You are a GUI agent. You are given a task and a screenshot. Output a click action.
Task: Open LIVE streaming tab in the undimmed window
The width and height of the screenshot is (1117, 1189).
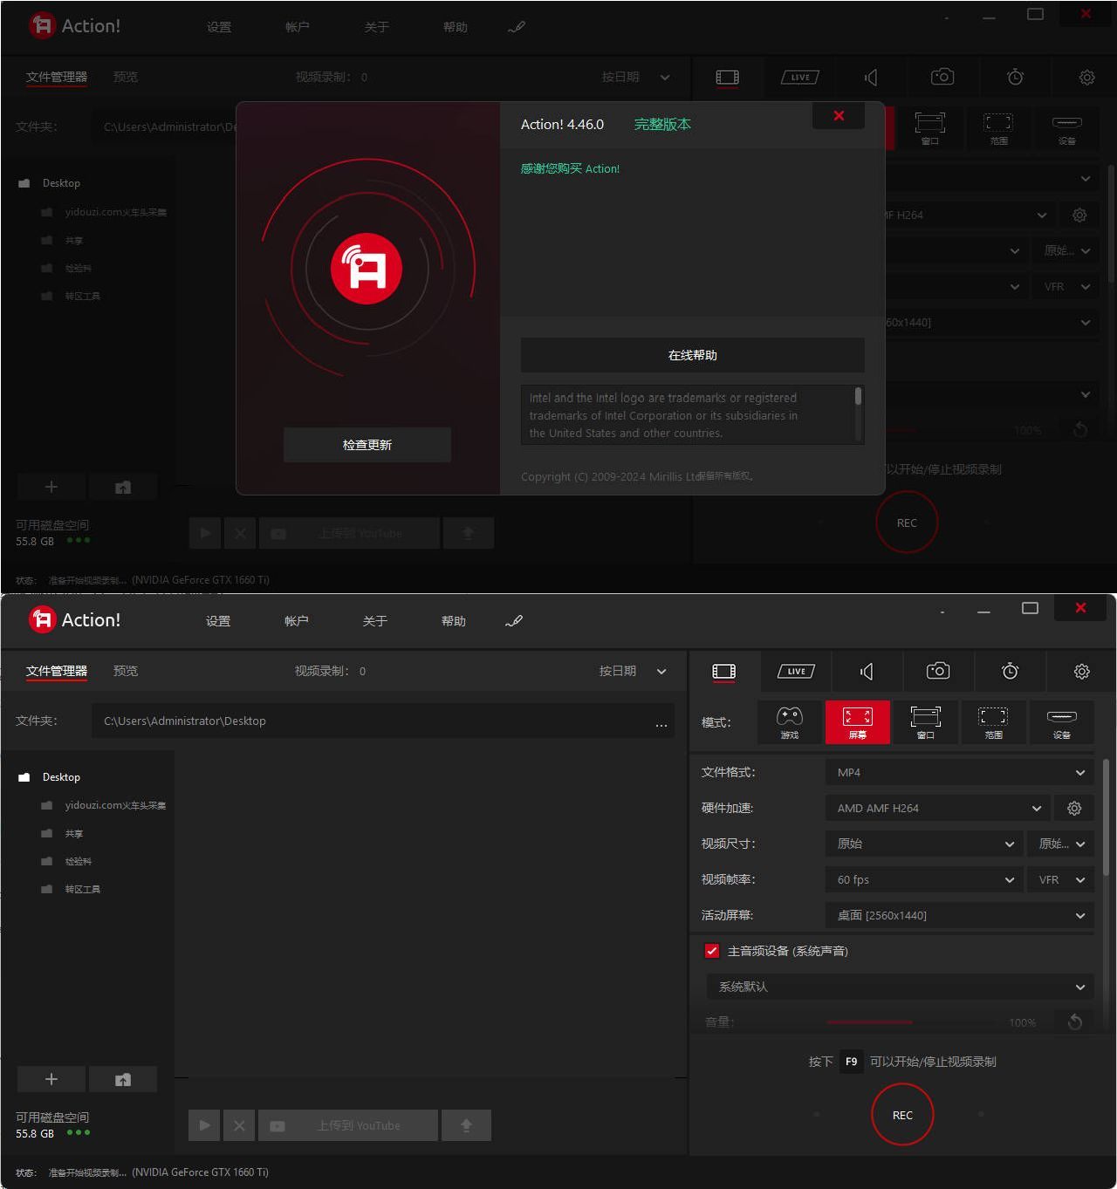(x=796, y=671)
